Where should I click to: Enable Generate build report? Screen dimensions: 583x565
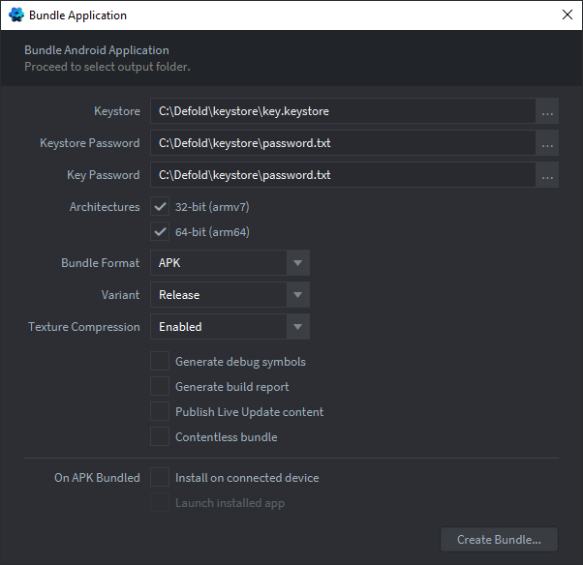tap(160, 387)
